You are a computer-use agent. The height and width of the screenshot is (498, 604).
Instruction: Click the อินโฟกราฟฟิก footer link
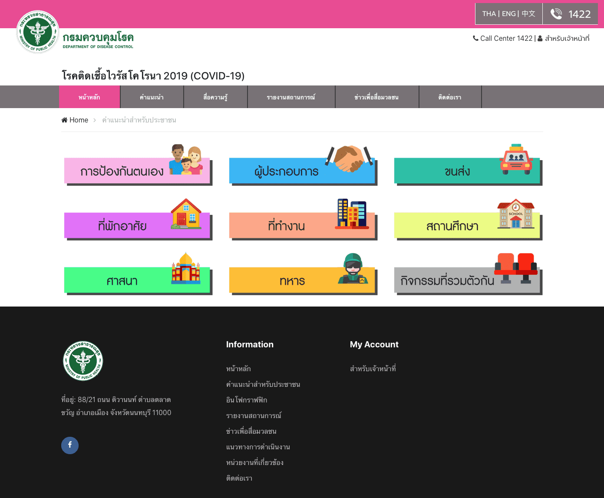click(x=246, y=400)
